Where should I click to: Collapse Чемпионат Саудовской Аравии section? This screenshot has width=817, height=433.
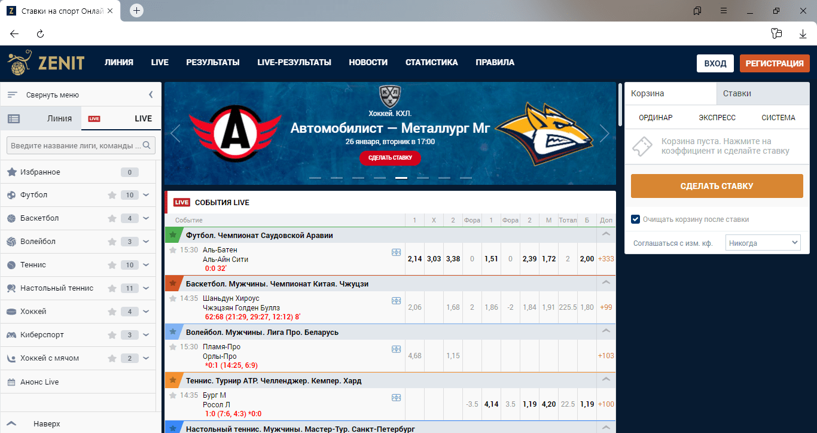pos(606,235)
